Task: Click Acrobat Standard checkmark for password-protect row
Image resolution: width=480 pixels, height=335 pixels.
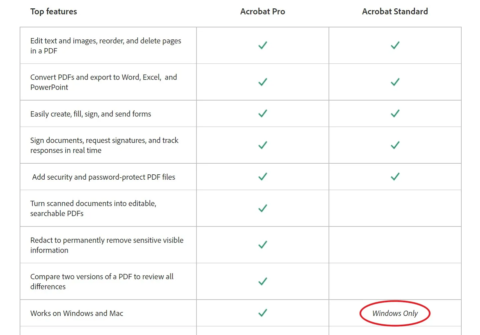Action: [395, 177]
